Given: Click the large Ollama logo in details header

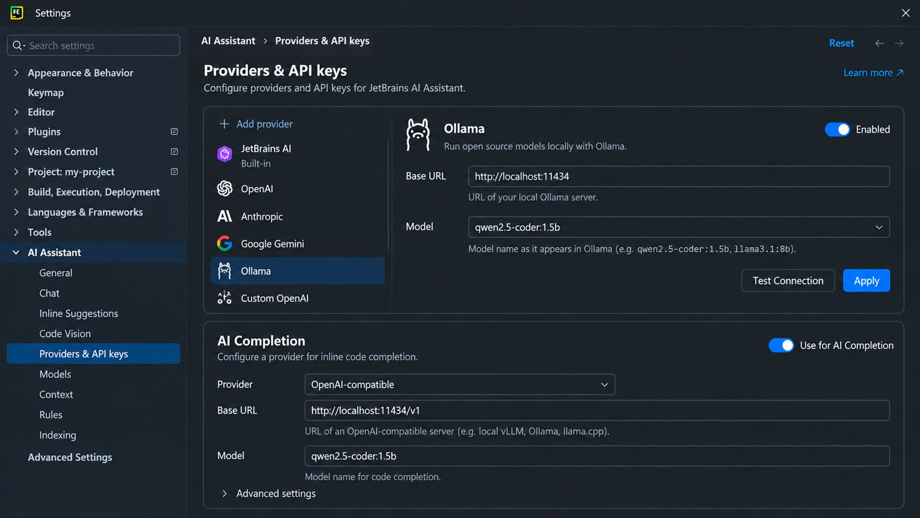Looking at the screenshot, I should [418, 135].
